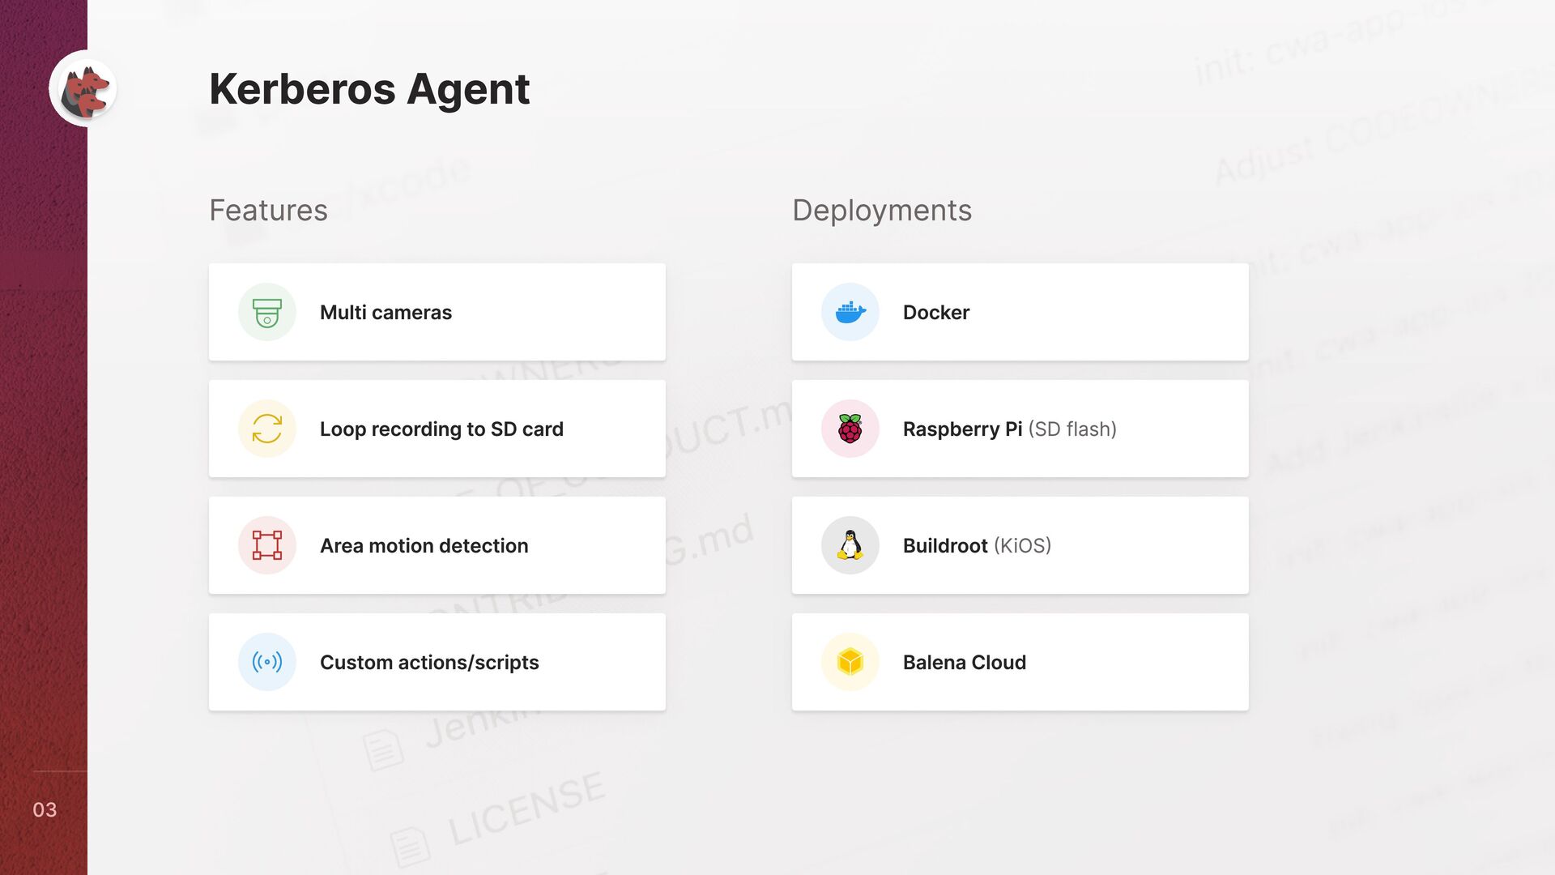Click the Area motion detection square icon

267,545
